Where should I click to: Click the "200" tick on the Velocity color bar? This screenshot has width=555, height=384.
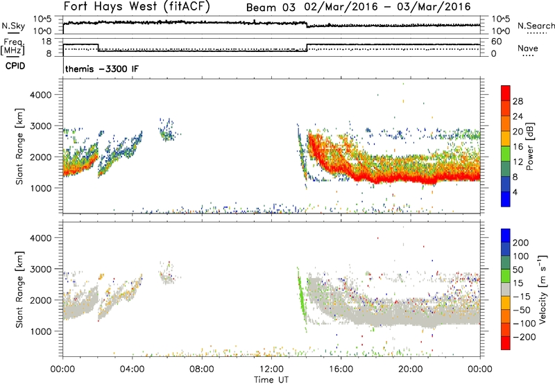521,243
